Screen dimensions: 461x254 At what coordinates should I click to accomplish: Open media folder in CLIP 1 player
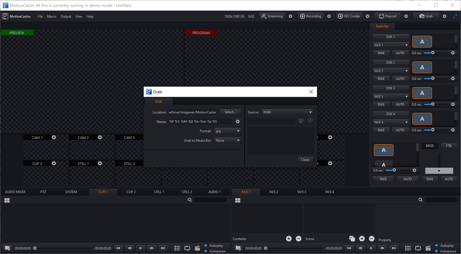click(7, 248)
